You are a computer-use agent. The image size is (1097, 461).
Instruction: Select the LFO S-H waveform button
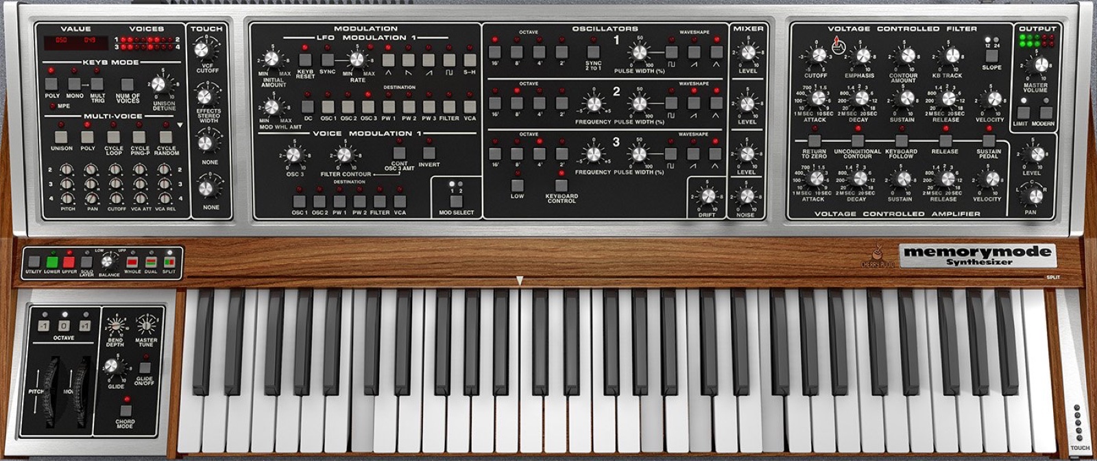coord(470,60)
